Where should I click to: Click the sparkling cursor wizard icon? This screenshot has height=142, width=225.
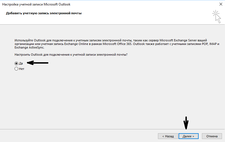click(216, 16)
